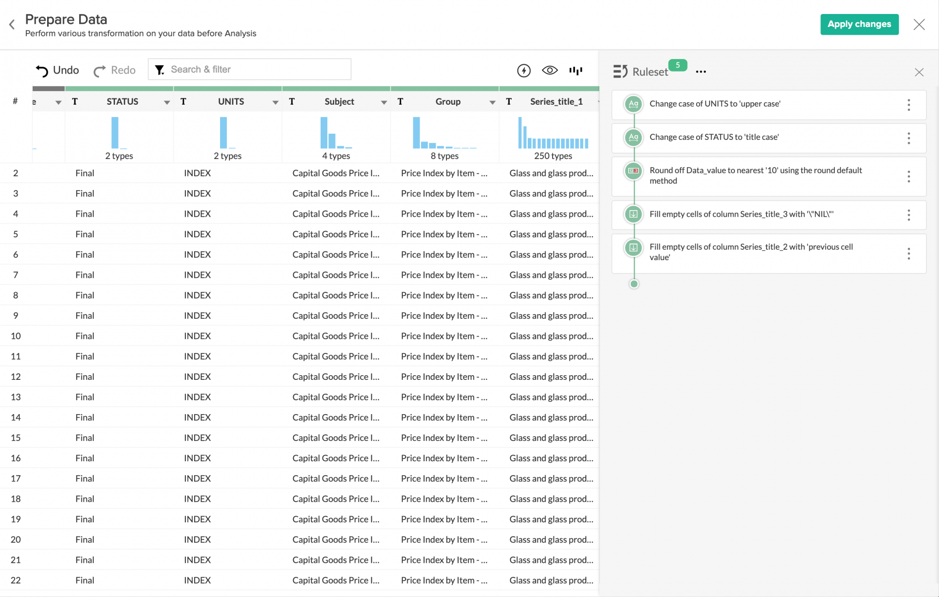
Task: Click the lightning bolt quick actions icon
Action: pyautogui.click(x=524, y=70)
